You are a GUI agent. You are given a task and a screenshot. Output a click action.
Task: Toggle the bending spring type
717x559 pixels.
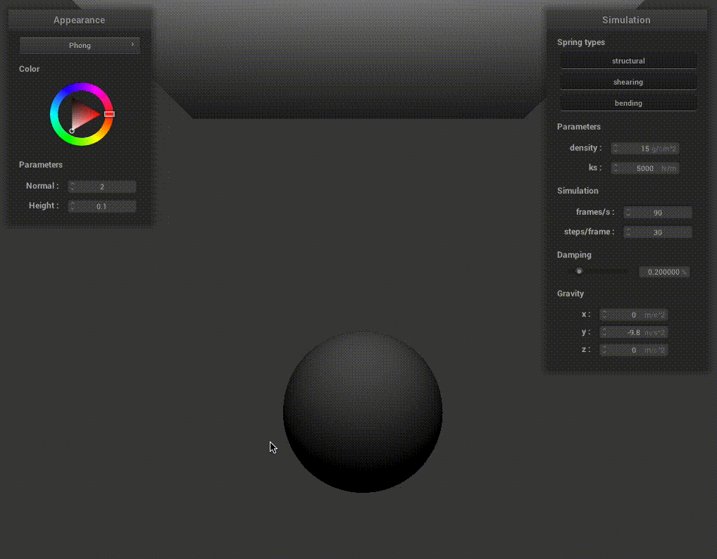(628, 103)
